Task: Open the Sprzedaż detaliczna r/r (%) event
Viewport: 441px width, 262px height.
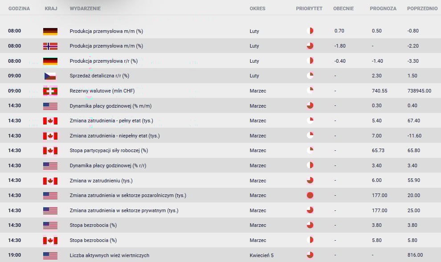Action: (x=99, y=76)
